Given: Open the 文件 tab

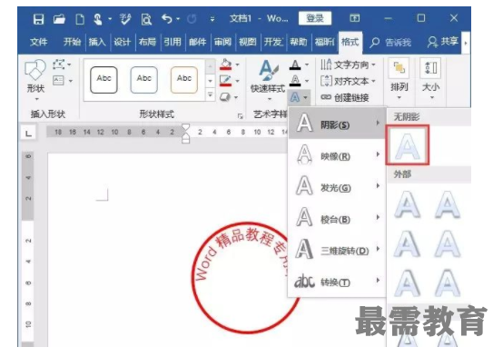Looking at the screenshot, I should [x=39, y=42].
